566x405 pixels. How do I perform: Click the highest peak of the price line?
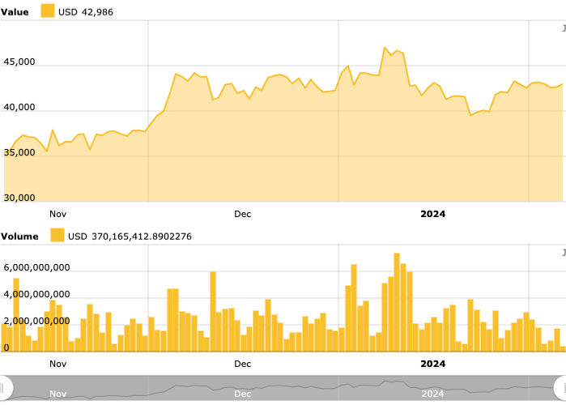pos(385,47)
